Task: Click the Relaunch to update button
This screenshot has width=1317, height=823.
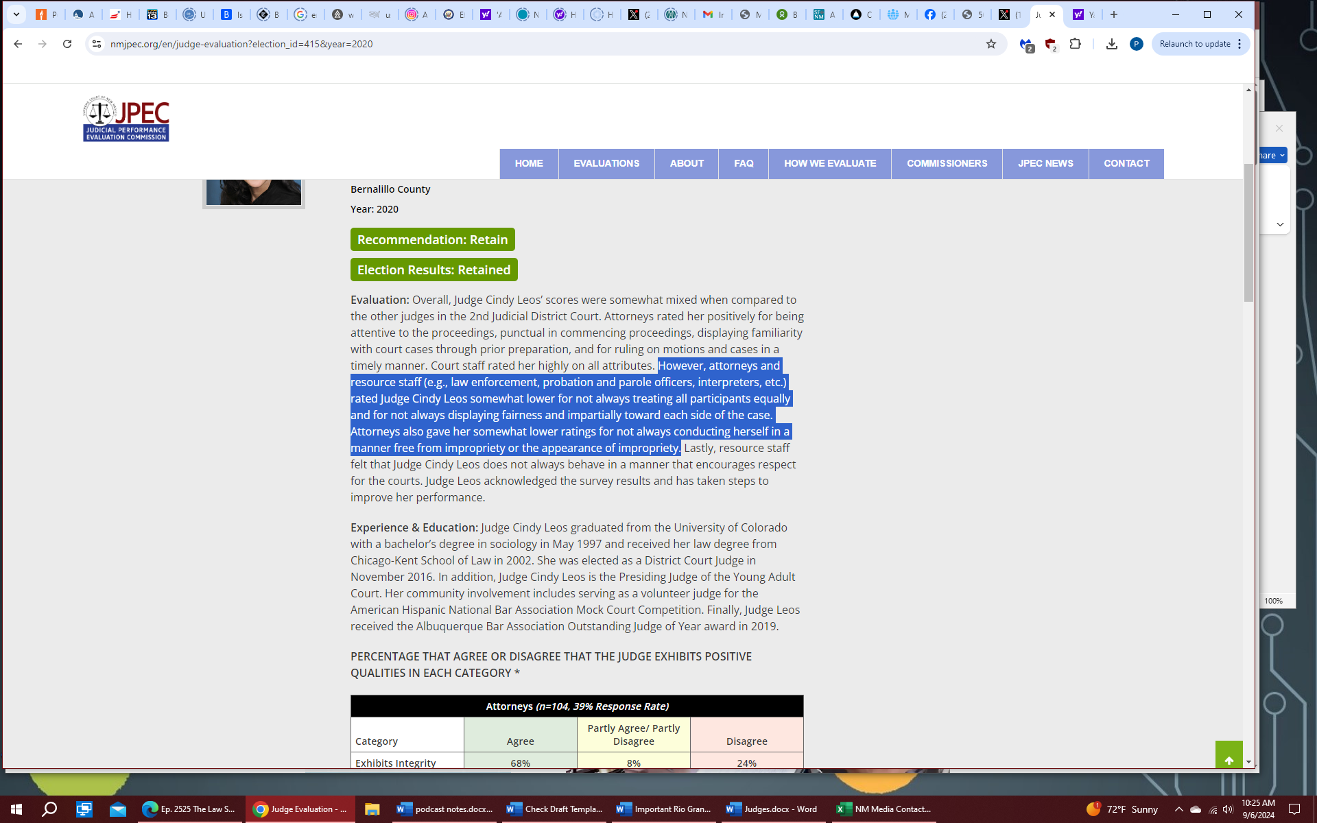Action: [x=1194, y=44]
